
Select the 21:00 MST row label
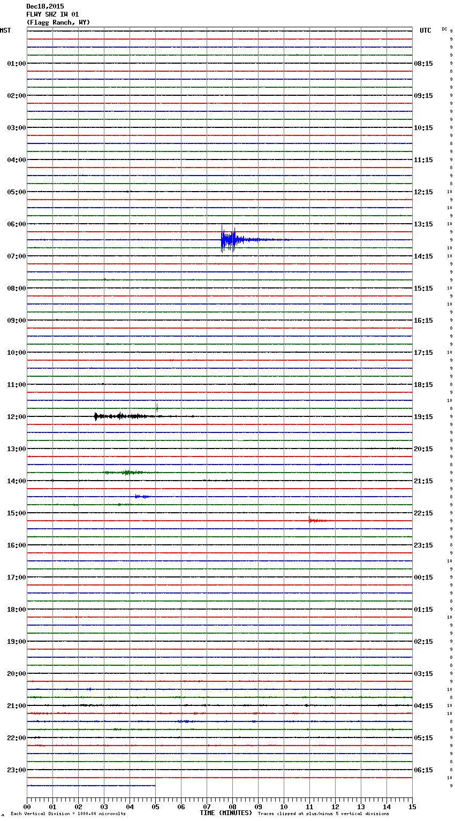tap(17, 706)
